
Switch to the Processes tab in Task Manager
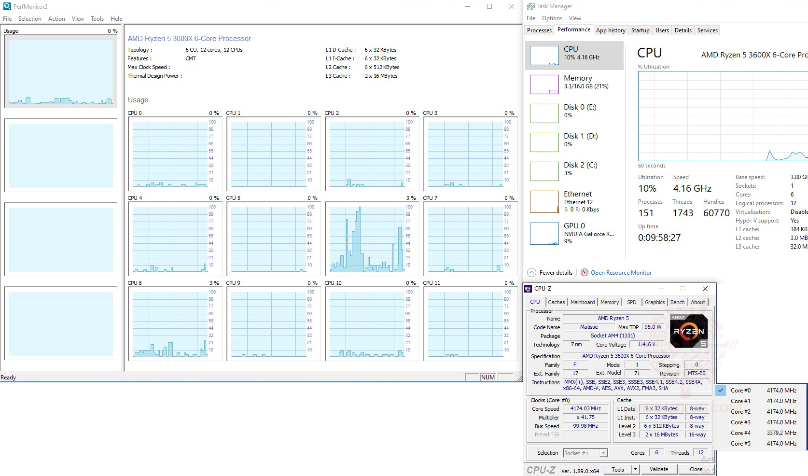pos(539,30)
